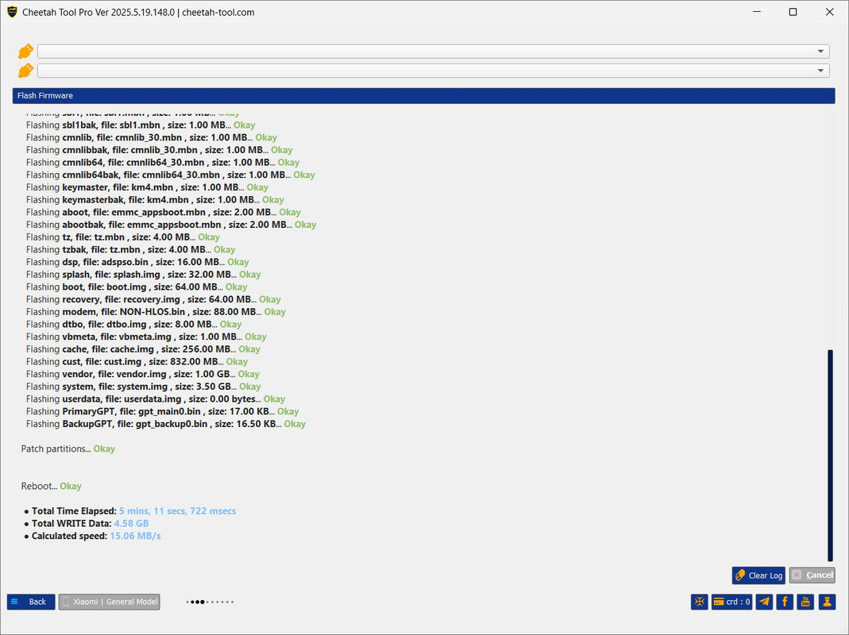Open the Facebook page icon
Image resolution: width=849 pixels, height=635 pixels.
coord(785,602)
